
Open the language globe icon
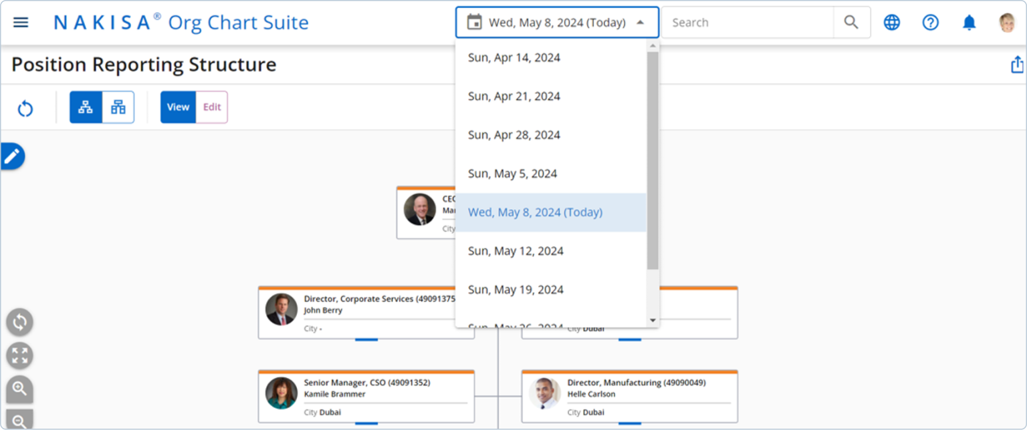pyautogui.click(x=892, y=22)
